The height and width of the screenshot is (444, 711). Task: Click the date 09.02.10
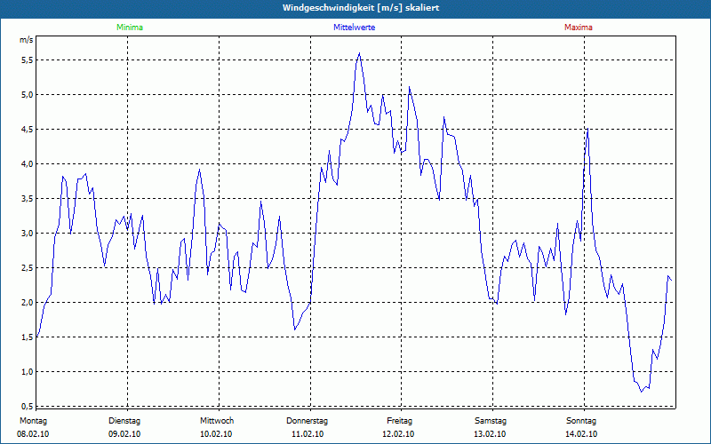point(124,434)
